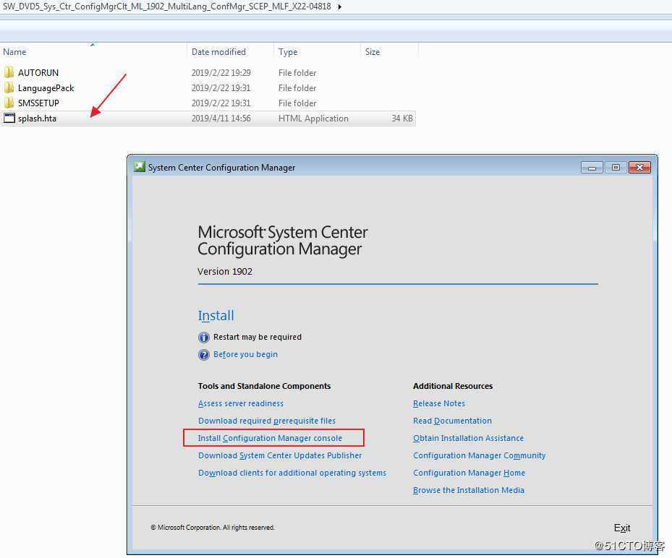Click the SMSSETUP row date 2019/2/22 19:31
This screenshot has height=558, width=672.
221,103
